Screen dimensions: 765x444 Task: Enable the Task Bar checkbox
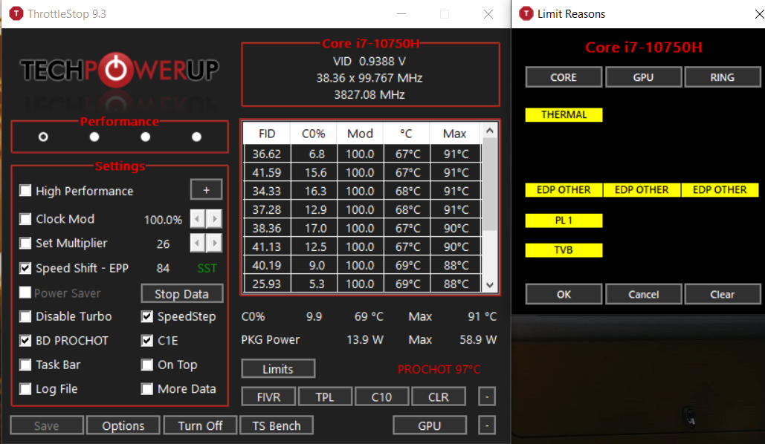[25, 365]
